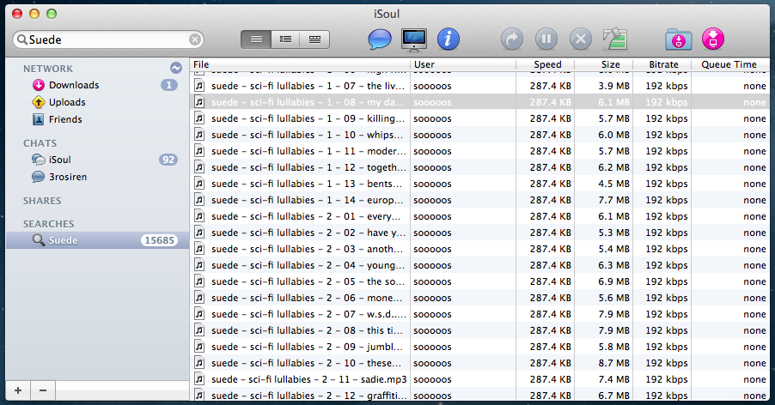Open the chat bubble toolbar icon
The height and width of the screenshot is (405, 775).
(380, 39)
